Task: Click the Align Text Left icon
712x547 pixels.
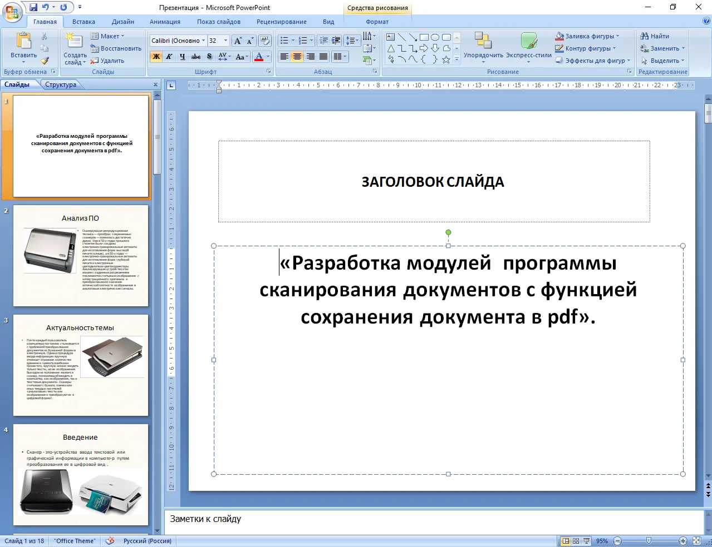Action: [x=284, y=57]
